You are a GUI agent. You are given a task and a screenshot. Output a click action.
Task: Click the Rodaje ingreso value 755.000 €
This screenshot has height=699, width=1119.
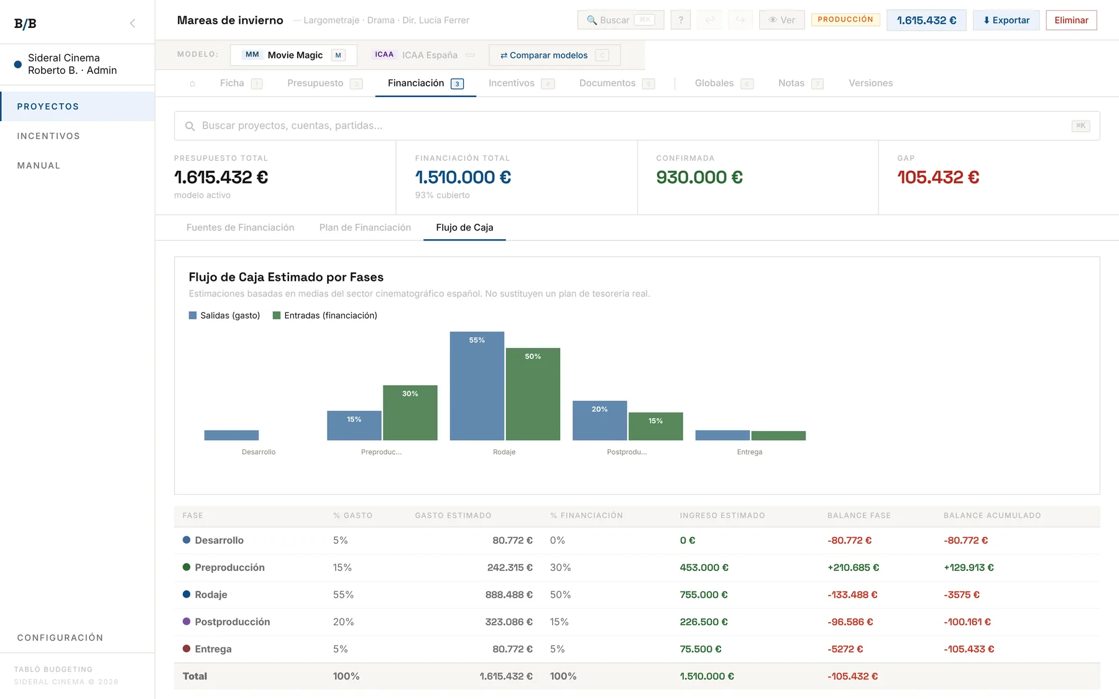pyautogui.click(x=704, y=595)
